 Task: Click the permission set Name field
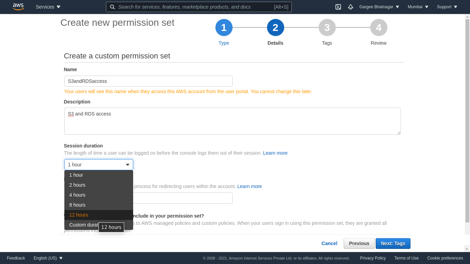coord(148,81)
